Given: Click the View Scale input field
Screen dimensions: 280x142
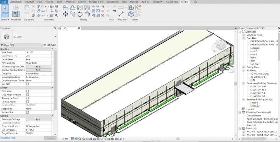Looking at the screenshot, I should (x=39, y=53).
